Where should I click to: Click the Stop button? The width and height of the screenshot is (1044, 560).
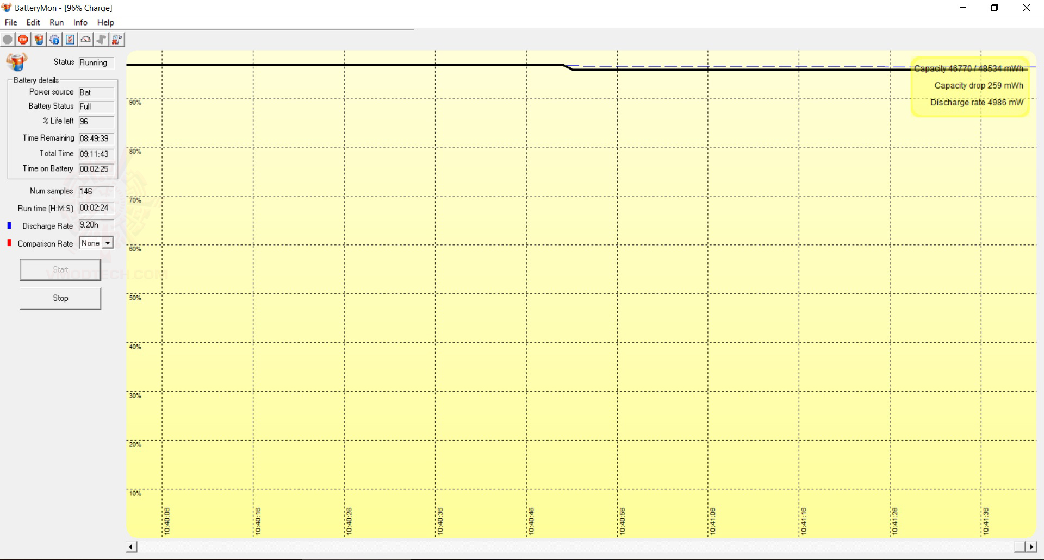(x=60, y=298)
